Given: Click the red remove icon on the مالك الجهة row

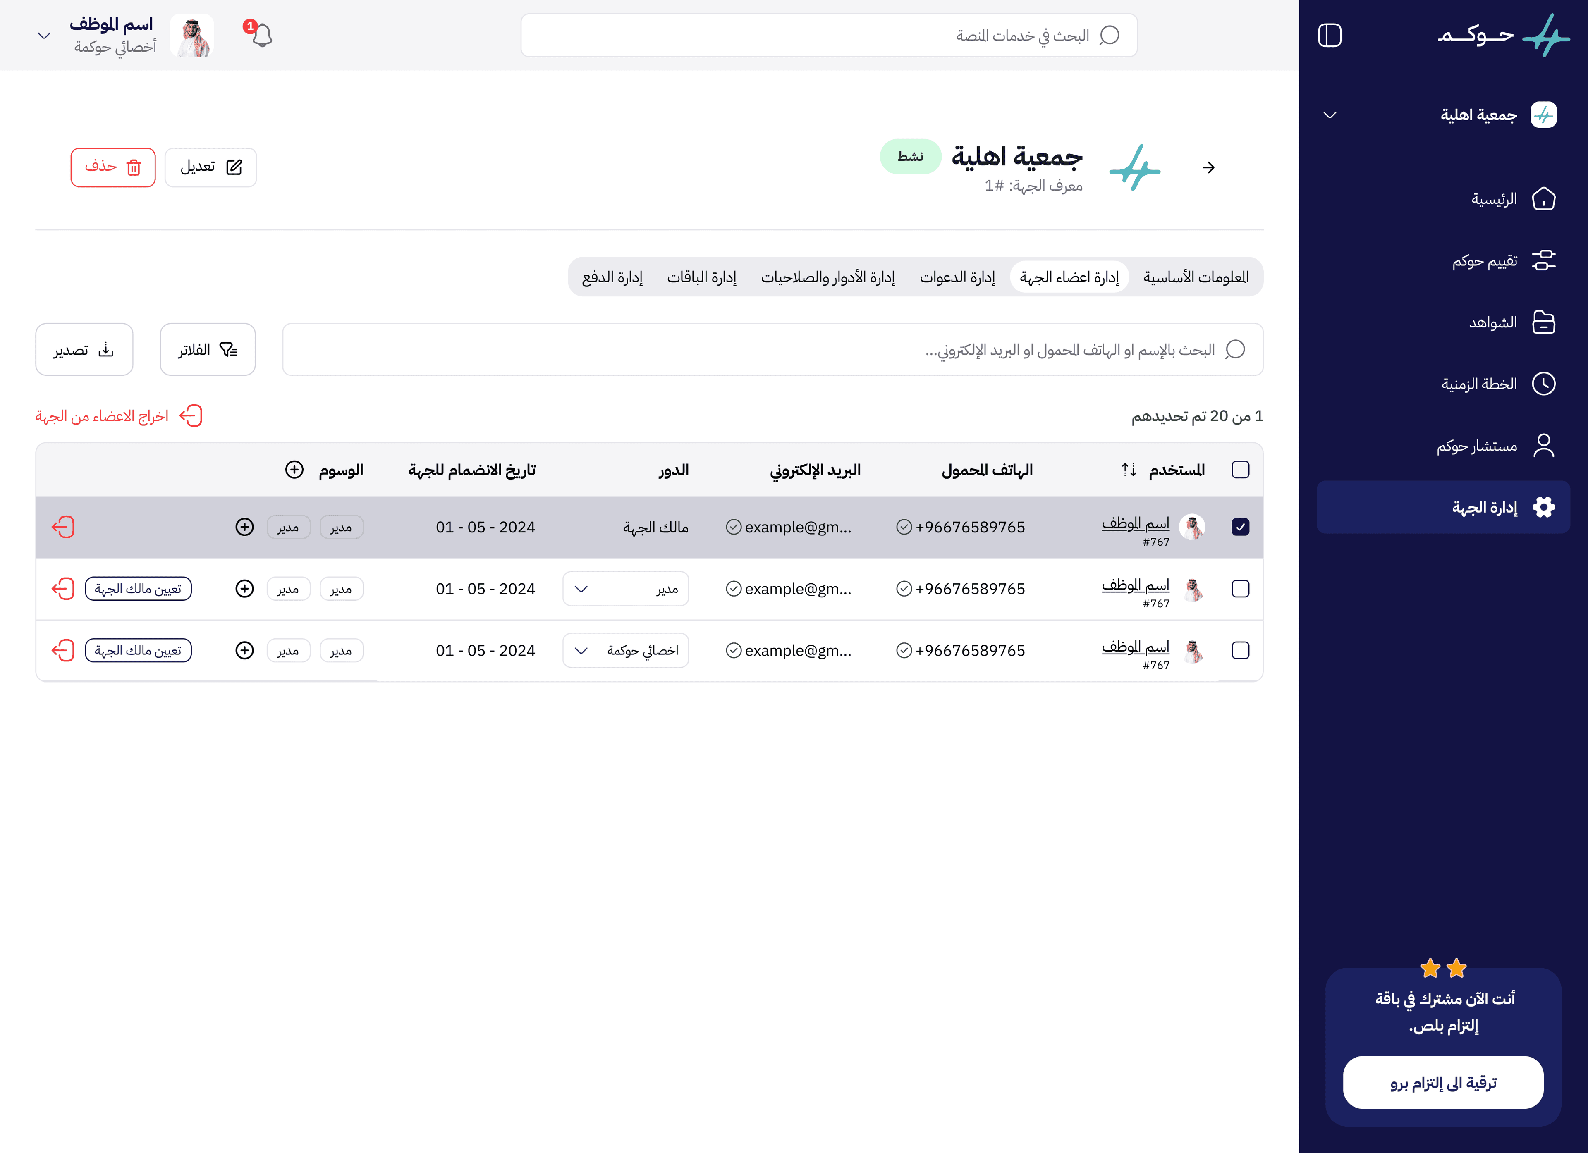Looking at the screenshot, I should coord(63,527).
